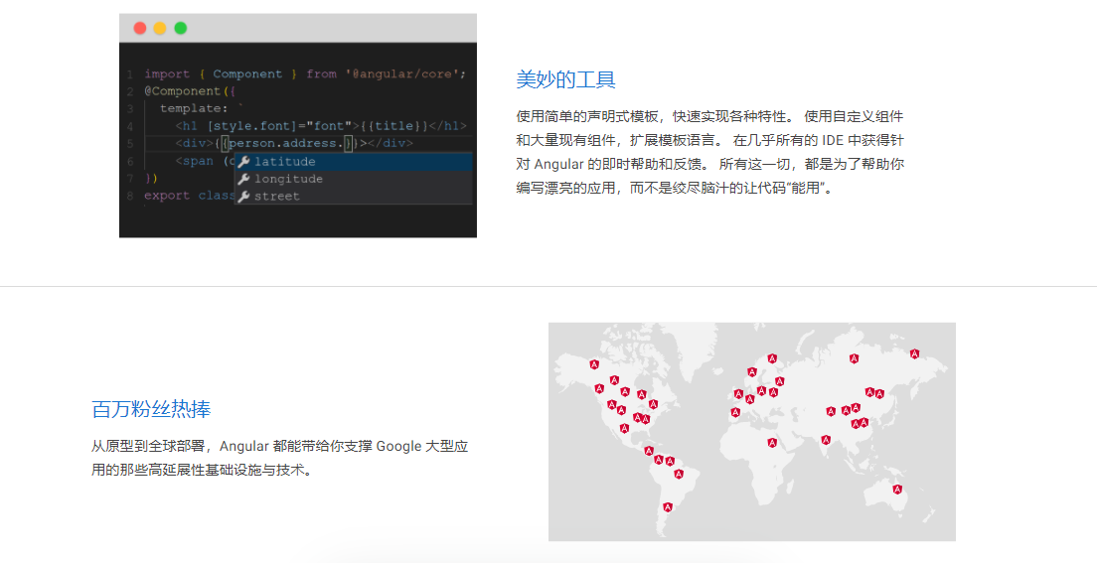Click the Angular marker over Spain
Image resolution: width=1097 pixels, height=563 pixels.
coord(735,413)
